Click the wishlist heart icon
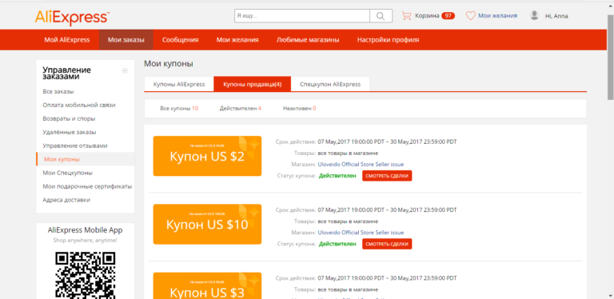 click(x=470, y=16)
